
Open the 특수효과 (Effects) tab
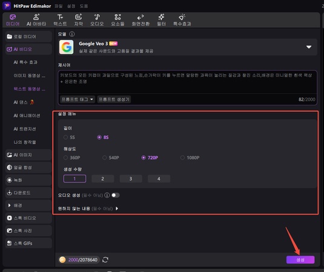[x=182, y=20]
